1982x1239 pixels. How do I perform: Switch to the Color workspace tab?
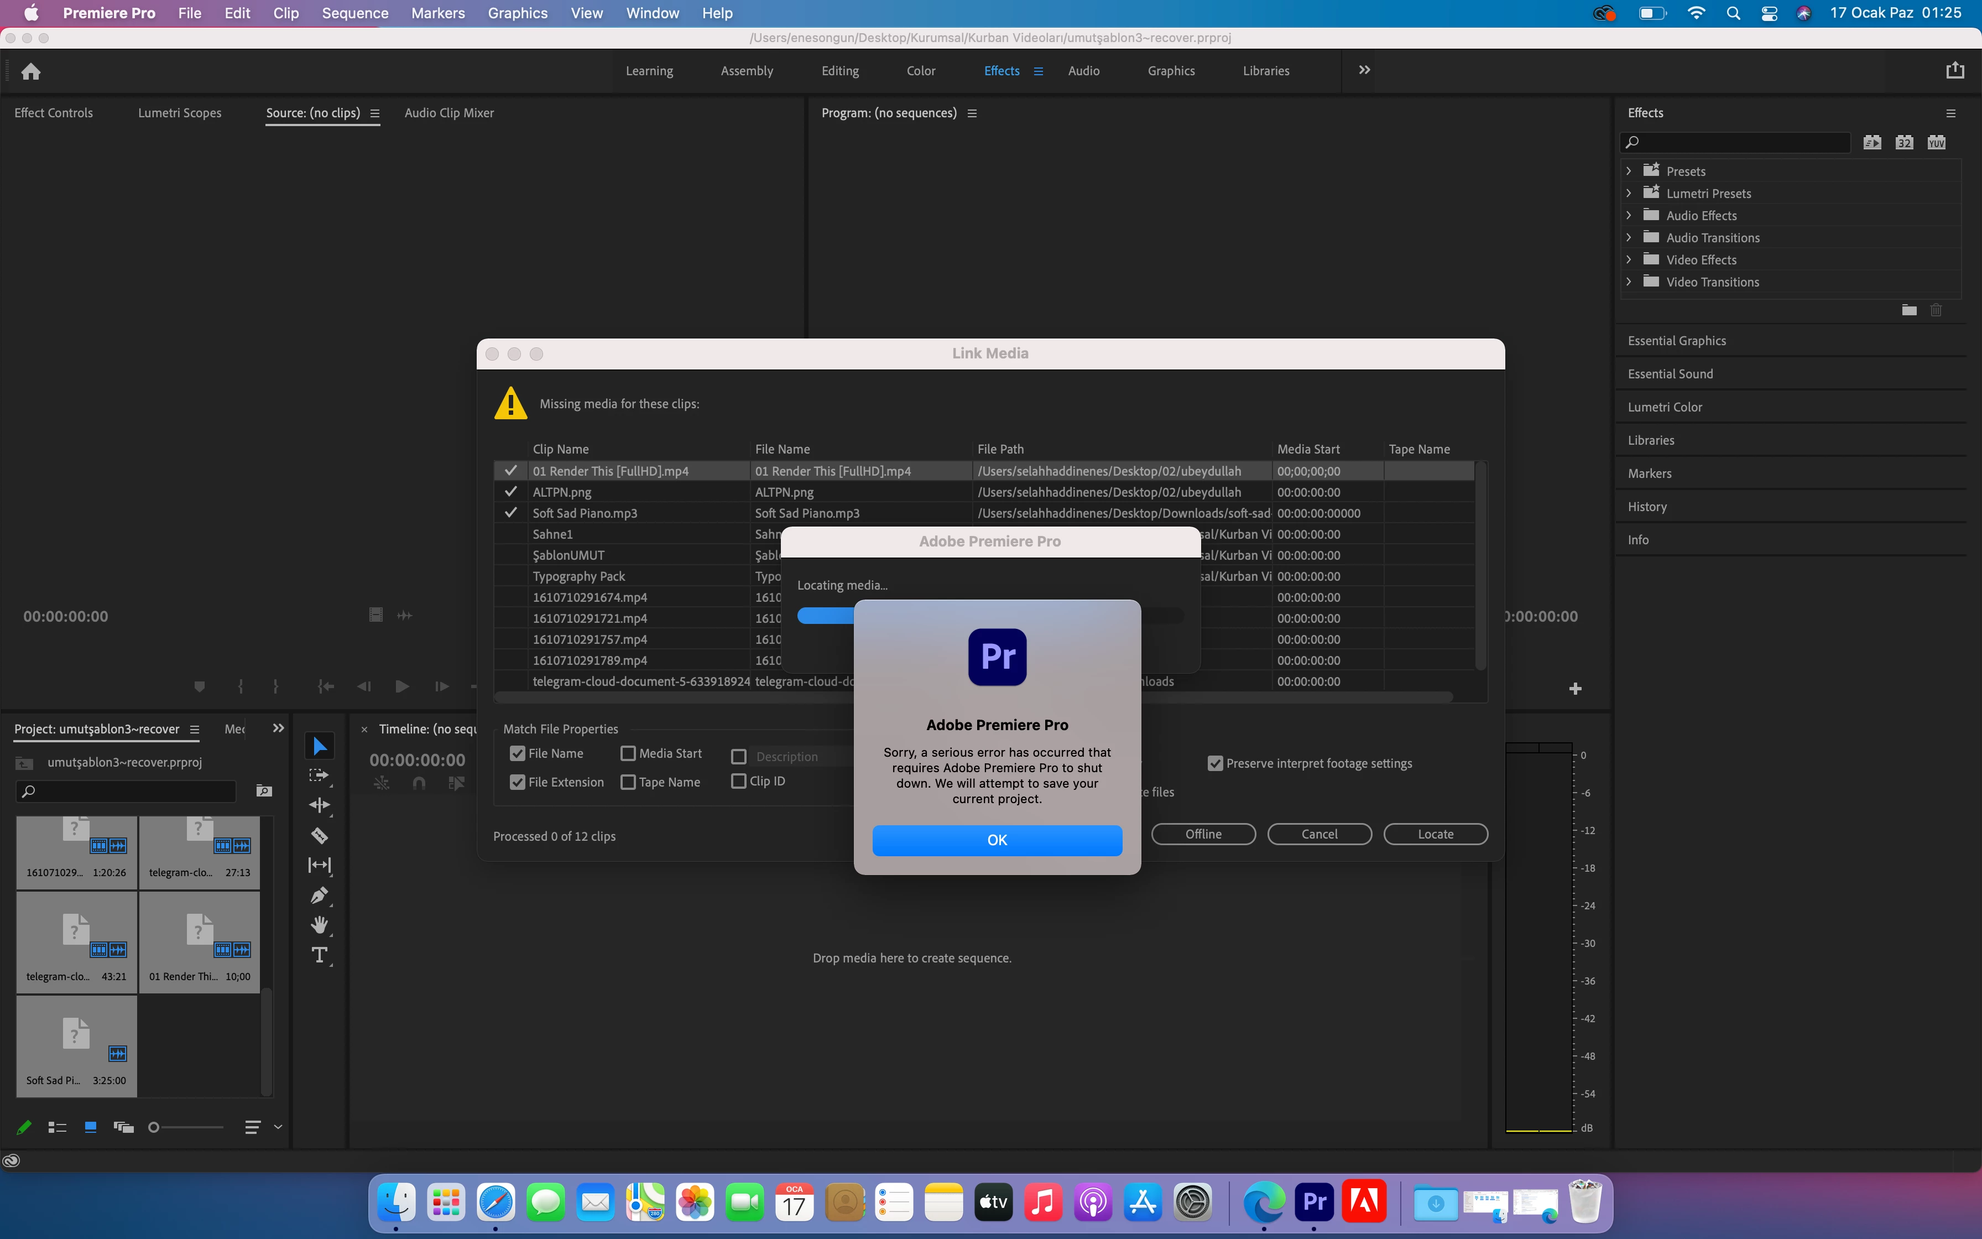(x=921, y=71)
